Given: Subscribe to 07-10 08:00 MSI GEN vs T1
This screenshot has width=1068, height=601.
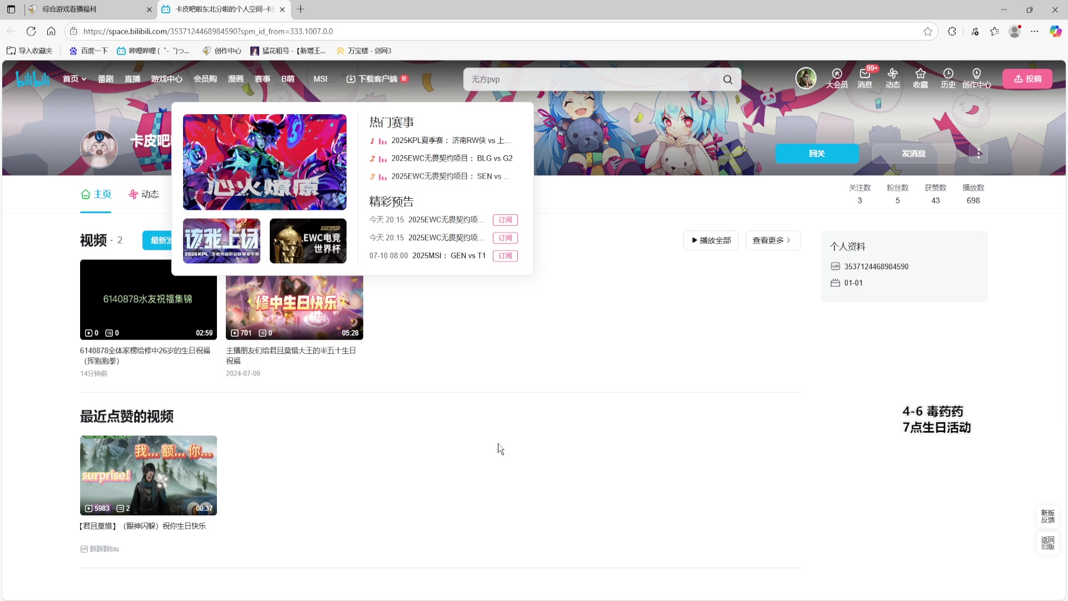Looking at the screenshot, I should (x=505, y=256).
